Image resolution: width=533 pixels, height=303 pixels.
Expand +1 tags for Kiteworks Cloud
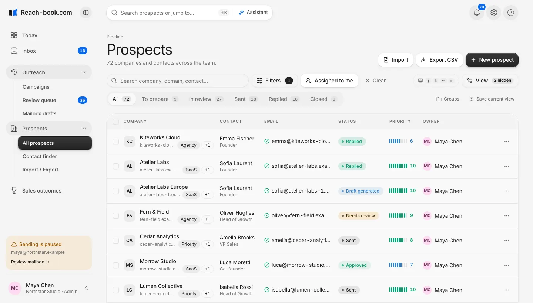208,145
